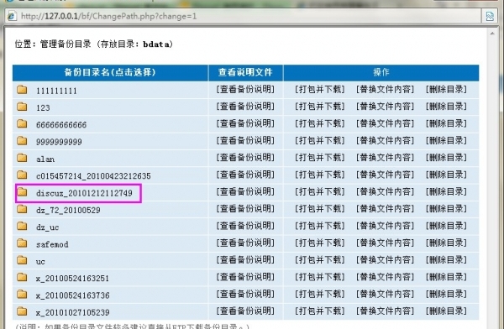Click the folder icon beside 9999999999
This screenshot has width=504, height=329.
22,140
